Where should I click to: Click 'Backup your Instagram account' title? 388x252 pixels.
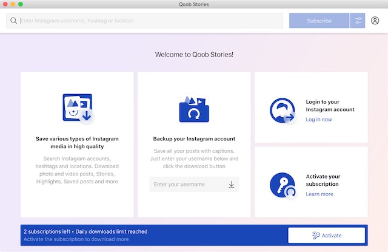(x=194, y=139)
